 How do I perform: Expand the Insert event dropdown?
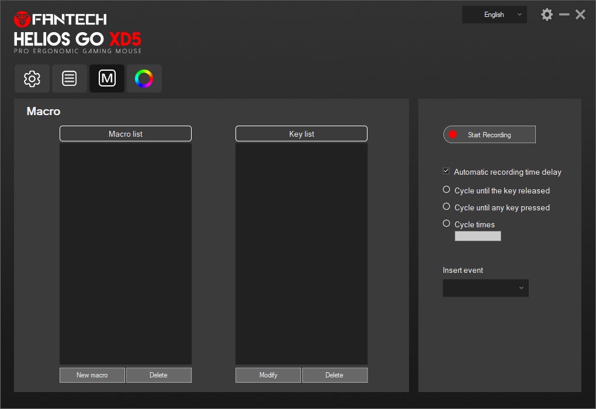click(486, 288)
